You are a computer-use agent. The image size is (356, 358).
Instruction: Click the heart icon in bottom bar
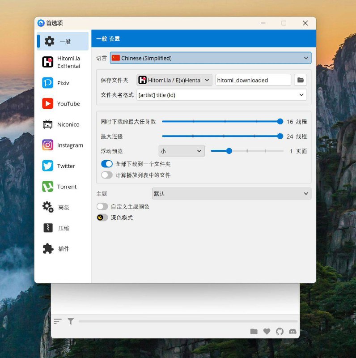[267, 332]
